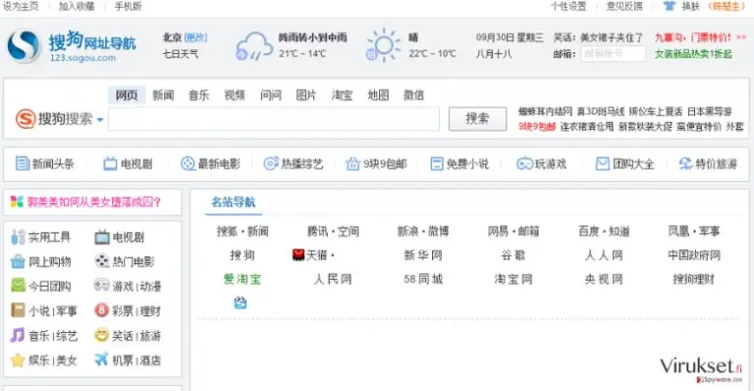This screenshot has height=391, width=754.
Task: Click the 9块9包邮 shopping basket icon
Action: pyautogui.click(x=352, y=164)
